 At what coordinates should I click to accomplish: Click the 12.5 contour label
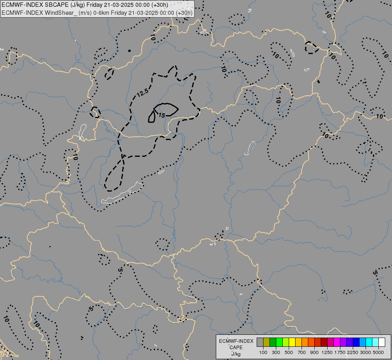[x=143, y=93]
